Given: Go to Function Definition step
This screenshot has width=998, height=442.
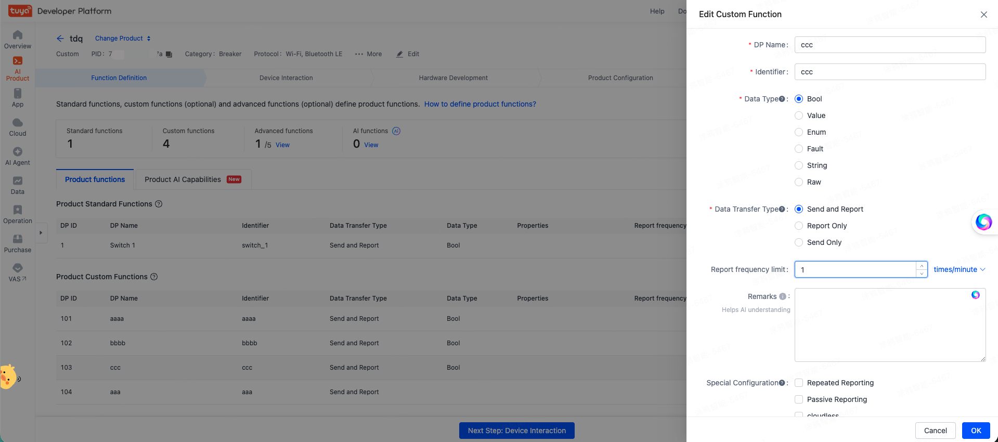Looking at the screenshot, I should coord(119,78).
